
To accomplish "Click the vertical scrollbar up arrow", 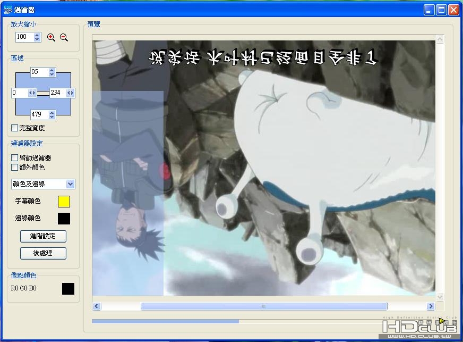I will coord(440,39).
